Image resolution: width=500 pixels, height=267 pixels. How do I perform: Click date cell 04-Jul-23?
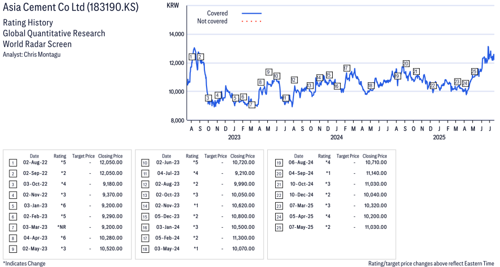click(x=168, y=173)
